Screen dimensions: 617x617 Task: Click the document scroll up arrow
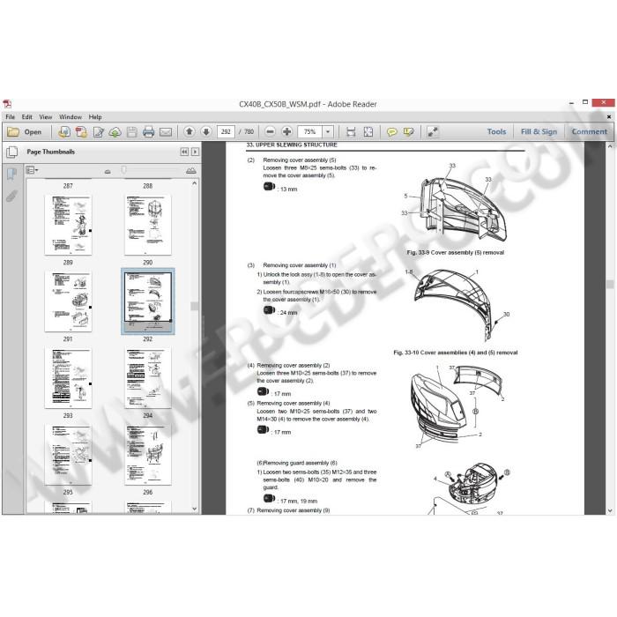(610, 146)
